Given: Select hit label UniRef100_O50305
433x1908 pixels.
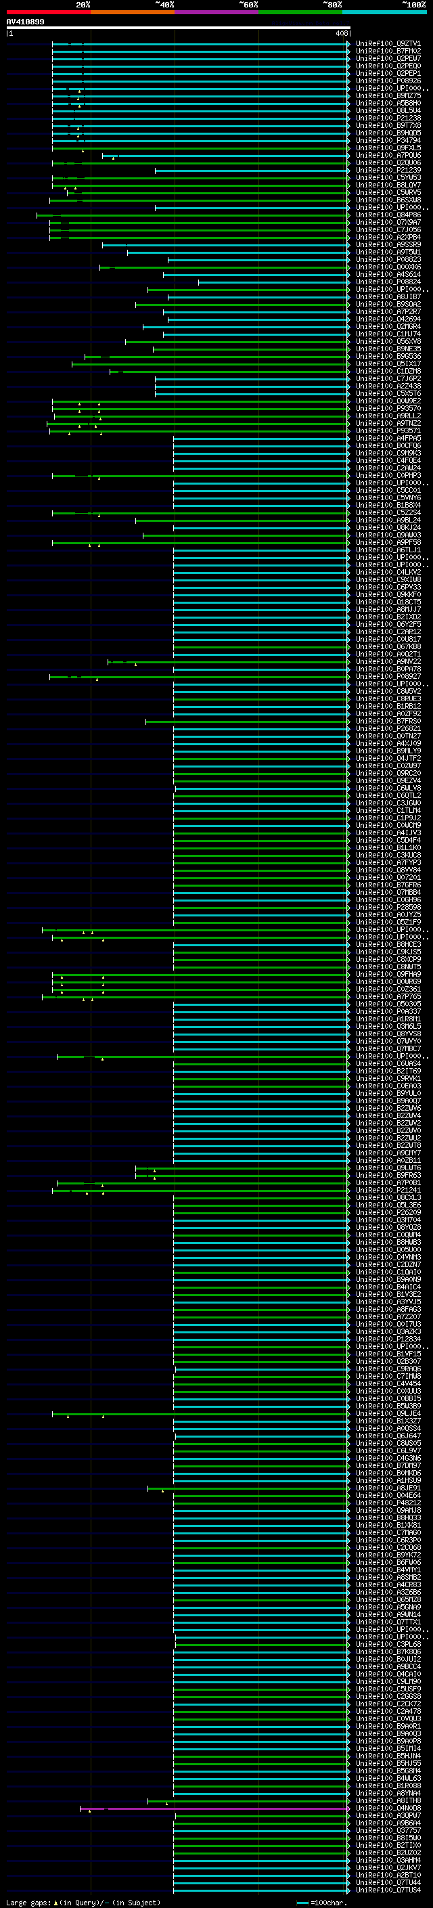Looking at the screenshot, I should 388,1004.
